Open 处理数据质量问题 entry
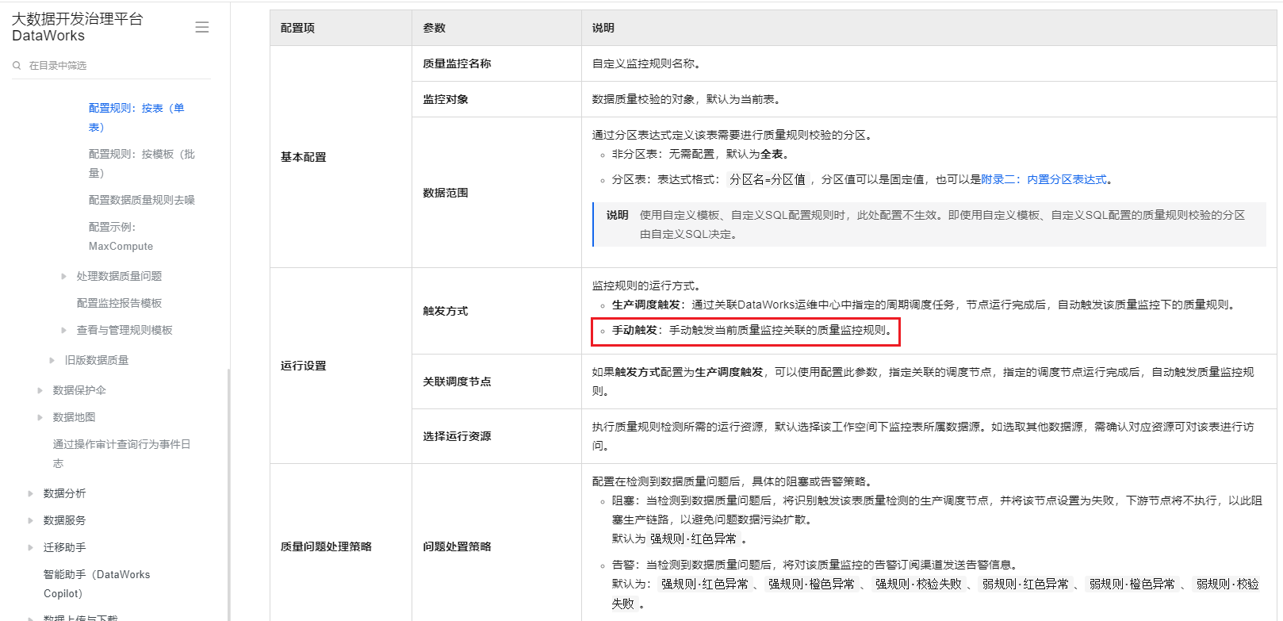Image resolution: width=1283 pixels, height=621 pixels. tap(119, 276)
